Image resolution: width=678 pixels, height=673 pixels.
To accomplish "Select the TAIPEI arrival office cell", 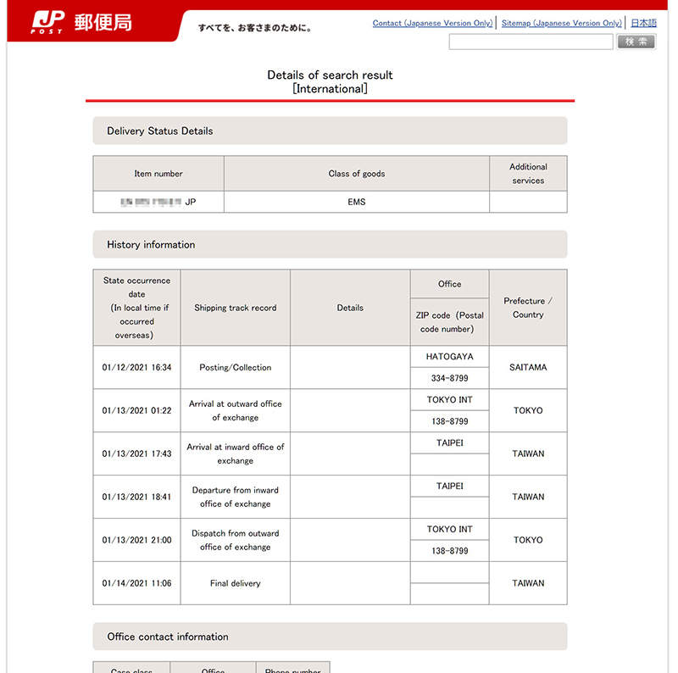I will click(448, 442).
